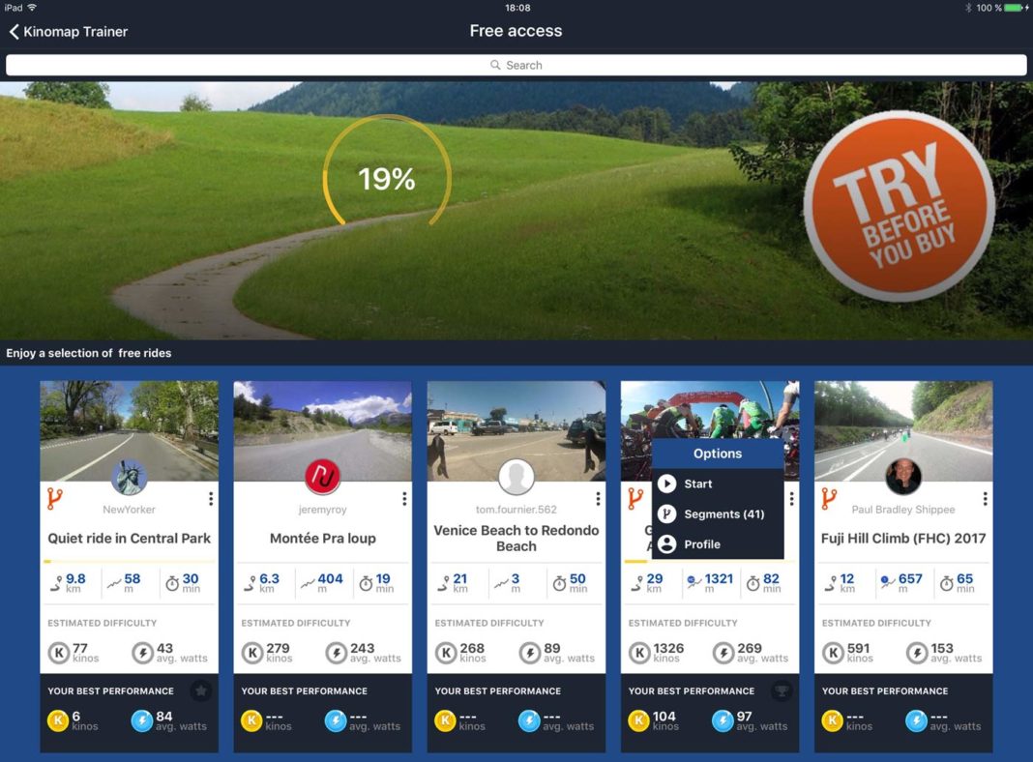The image size is (1033, 762).
Task: Open the three-dot menu on Montée Pra loup card
Action: 404,498
